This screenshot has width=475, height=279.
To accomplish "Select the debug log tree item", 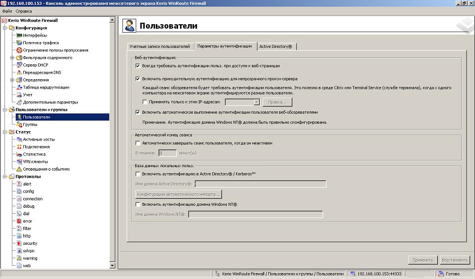I will (x=29, y=206).
